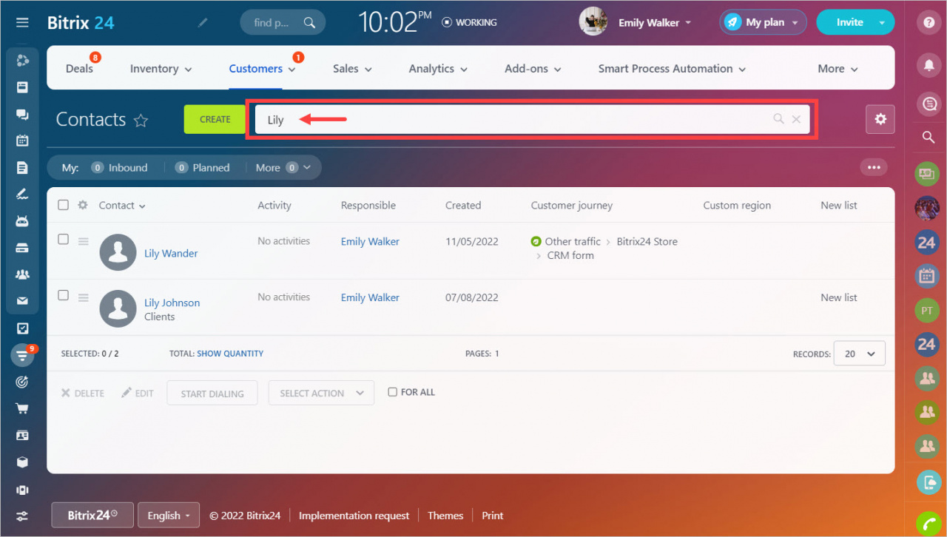Edit portal name with pencil icon

pos(203,23)
